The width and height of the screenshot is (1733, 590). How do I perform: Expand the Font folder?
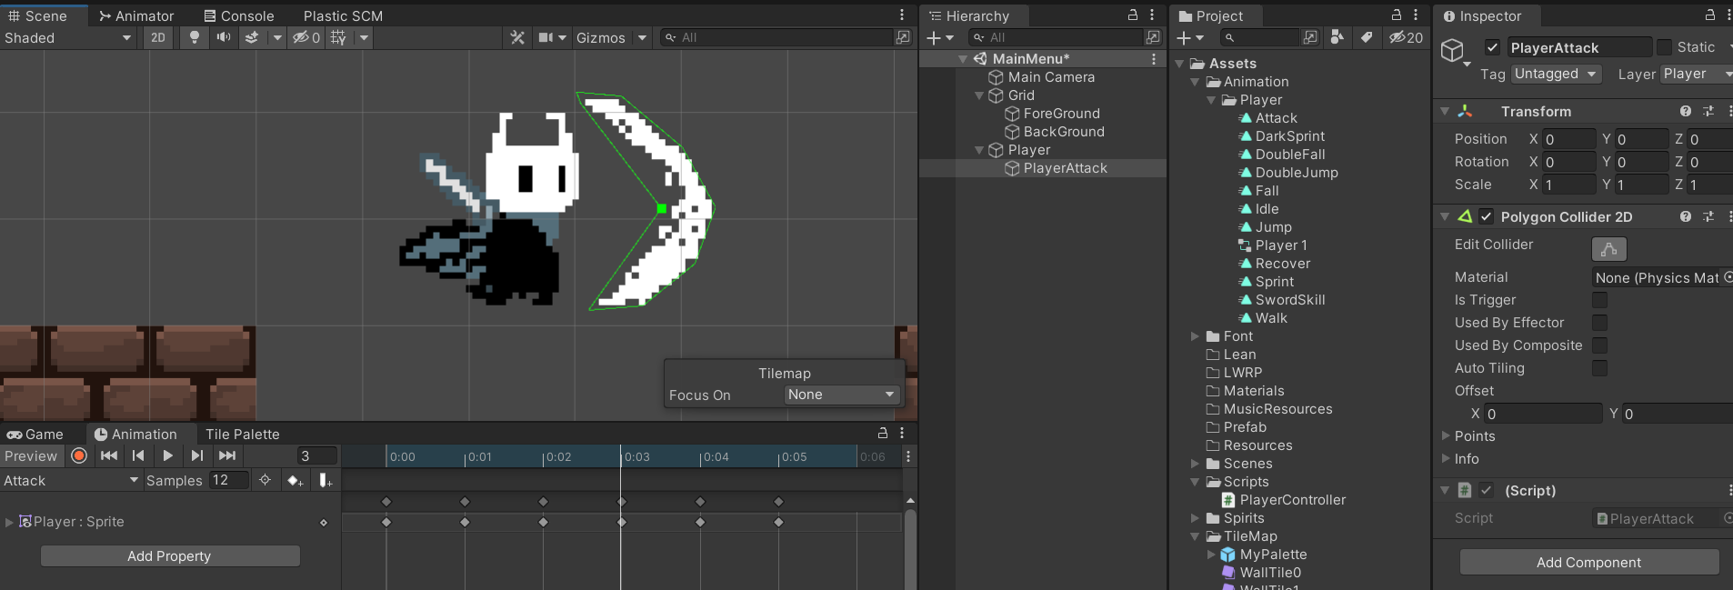pos(1195,336)
